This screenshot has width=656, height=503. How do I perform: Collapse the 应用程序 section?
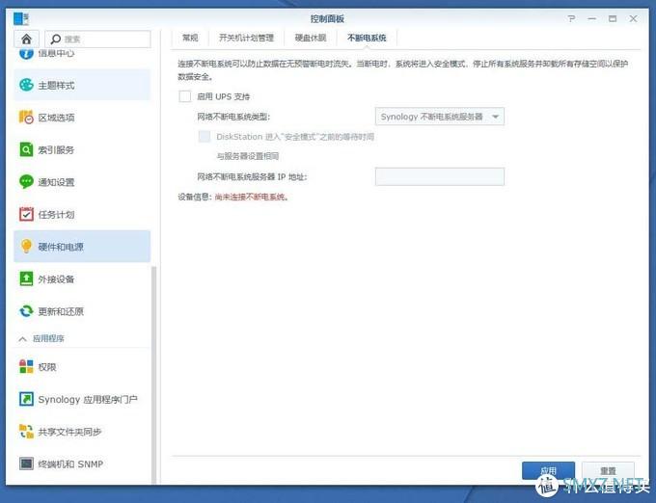pos(23,339)
